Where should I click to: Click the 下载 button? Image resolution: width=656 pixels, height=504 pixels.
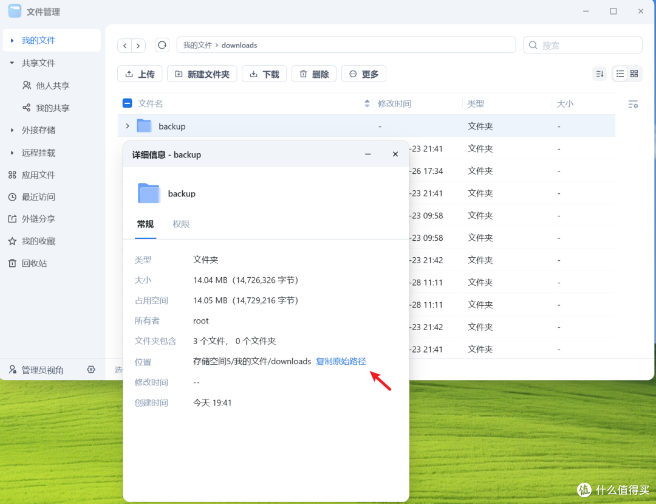point(264,74)
